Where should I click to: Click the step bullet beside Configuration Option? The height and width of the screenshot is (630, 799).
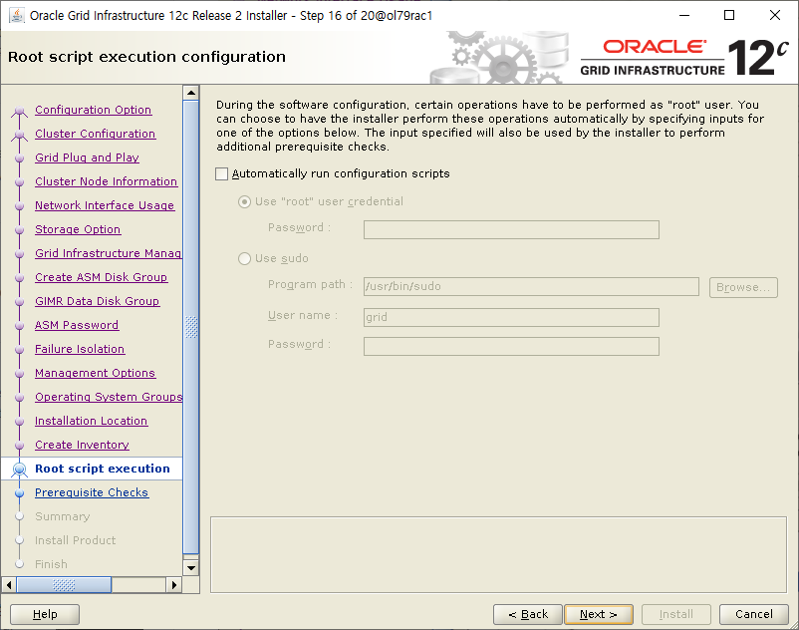[19, 111]
